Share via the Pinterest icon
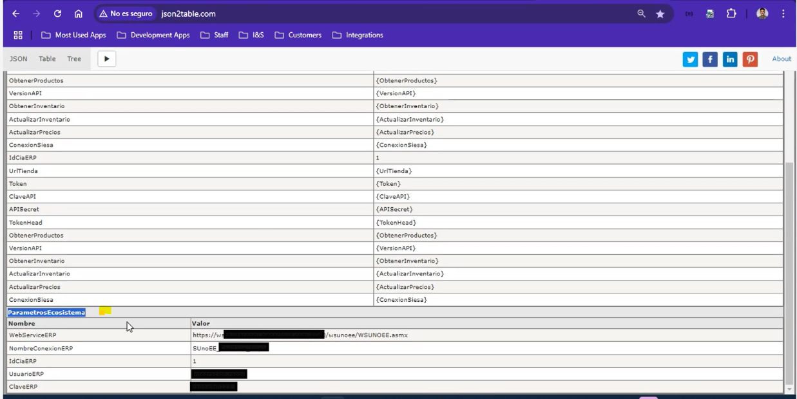 [750, 59]
